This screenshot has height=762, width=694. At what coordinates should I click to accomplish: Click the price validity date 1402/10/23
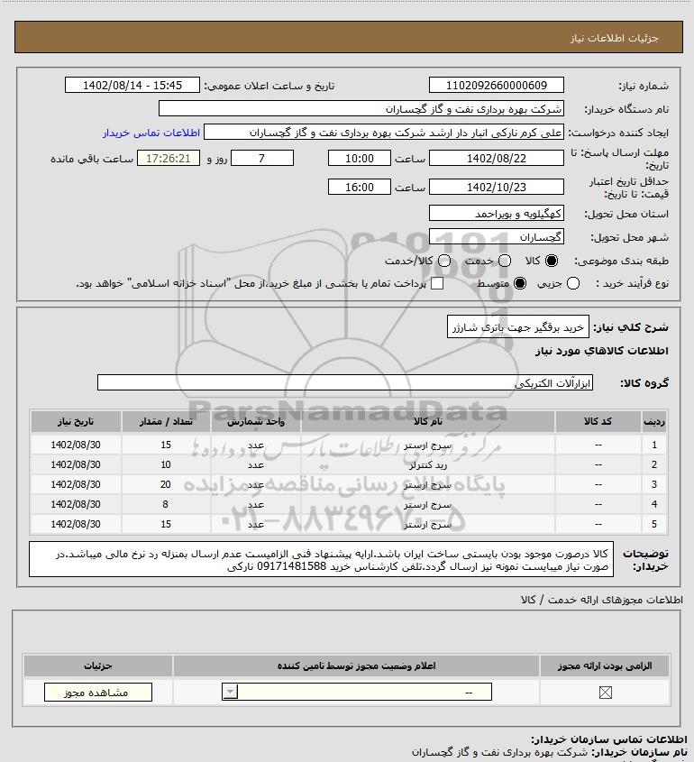point(497,187)
